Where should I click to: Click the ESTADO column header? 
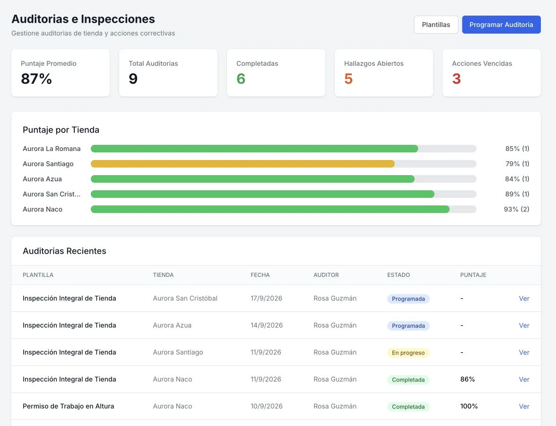pos(399,275)
